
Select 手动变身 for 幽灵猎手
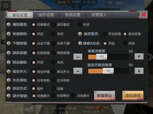105,34
